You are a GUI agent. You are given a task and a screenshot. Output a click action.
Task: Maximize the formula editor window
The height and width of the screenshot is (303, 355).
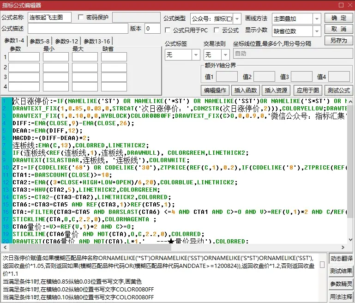[x=340, y=5]
